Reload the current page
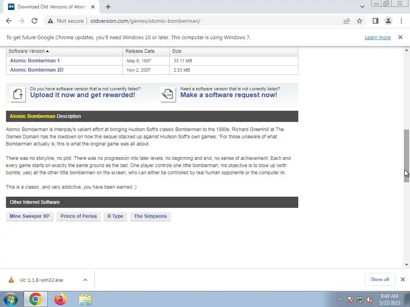The image size is (410, 307). [34, 21]
